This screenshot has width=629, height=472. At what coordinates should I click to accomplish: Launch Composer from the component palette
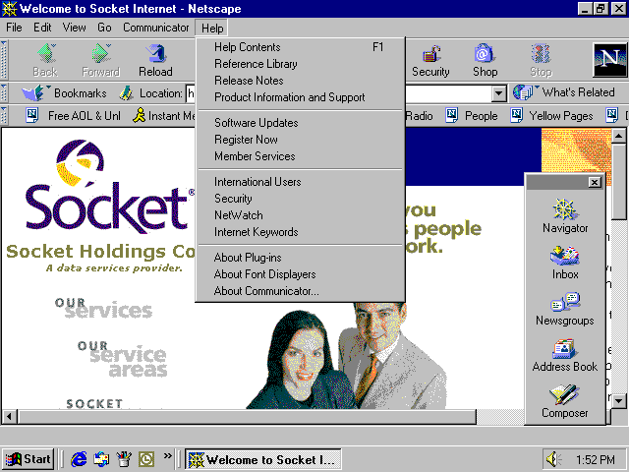[565, 401]
